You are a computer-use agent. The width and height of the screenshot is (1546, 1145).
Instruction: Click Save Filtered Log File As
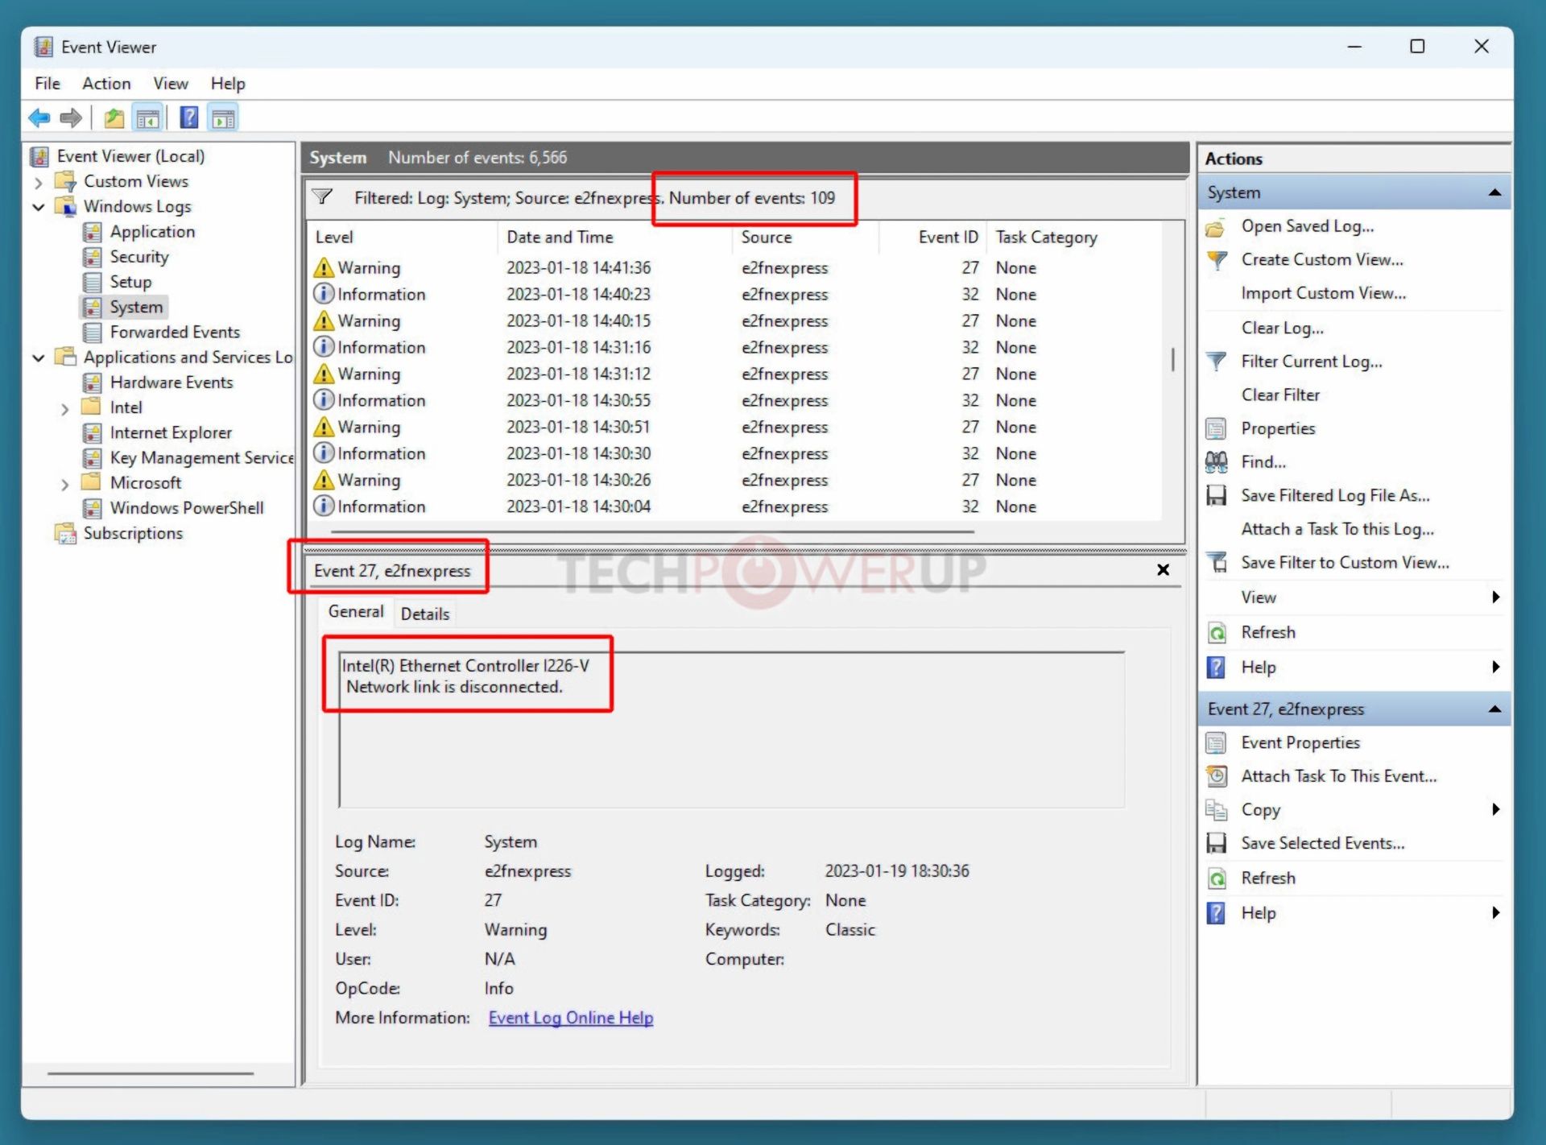point(1334,496)
